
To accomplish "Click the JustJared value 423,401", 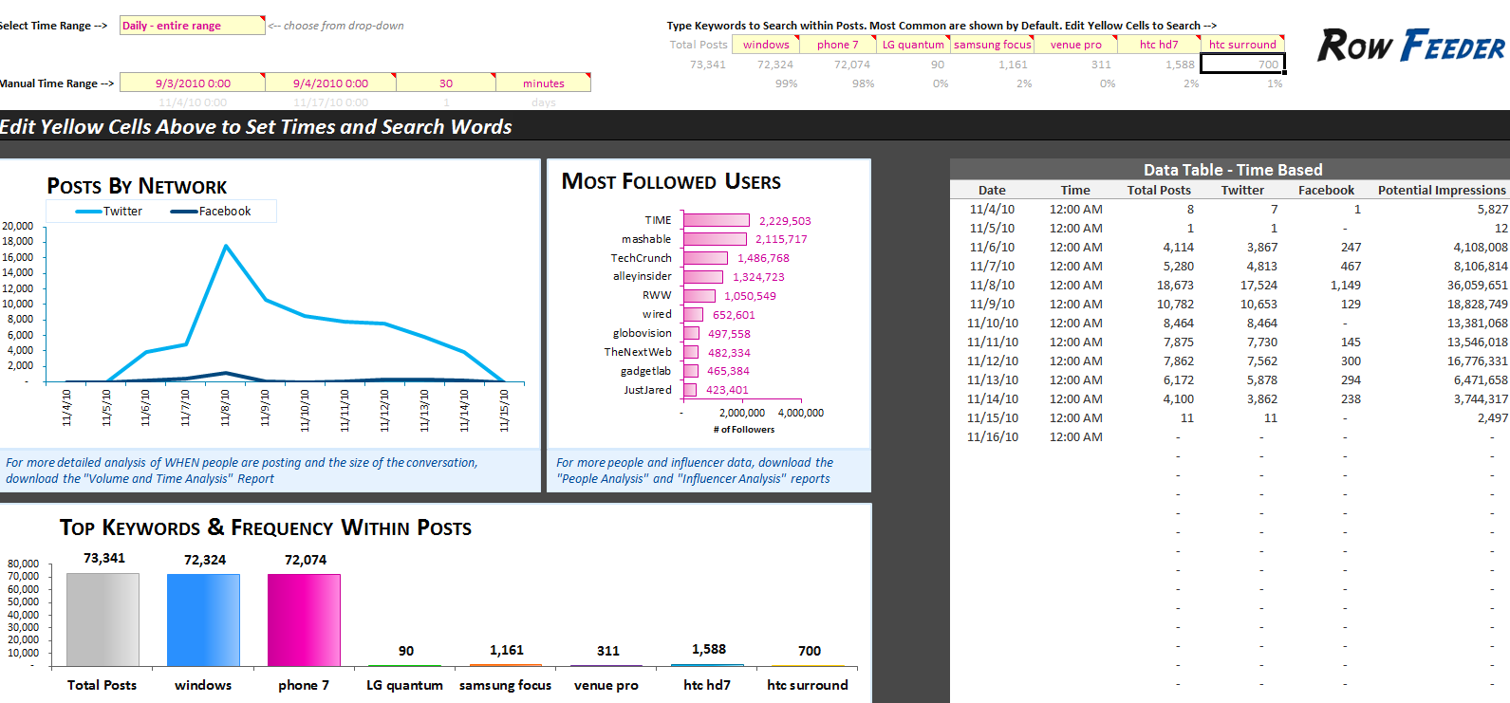I will tap(727, 390).
